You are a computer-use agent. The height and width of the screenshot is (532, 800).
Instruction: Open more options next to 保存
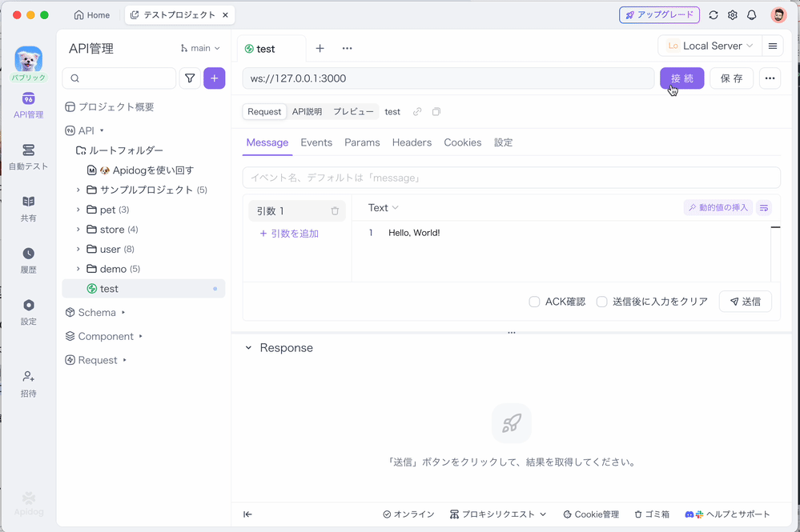770,78
